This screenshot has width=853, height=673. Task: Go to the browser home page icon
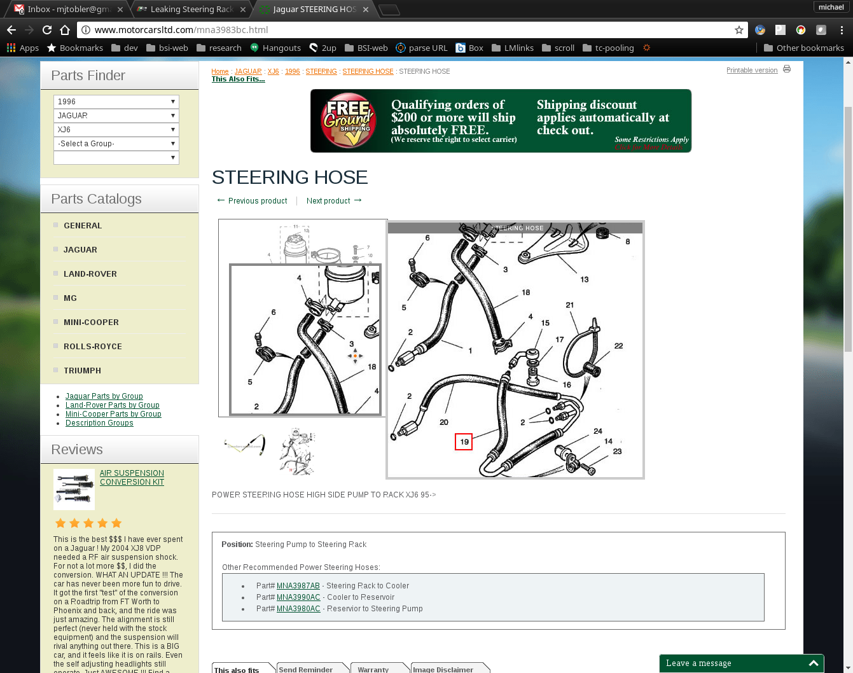coord(65,30)
